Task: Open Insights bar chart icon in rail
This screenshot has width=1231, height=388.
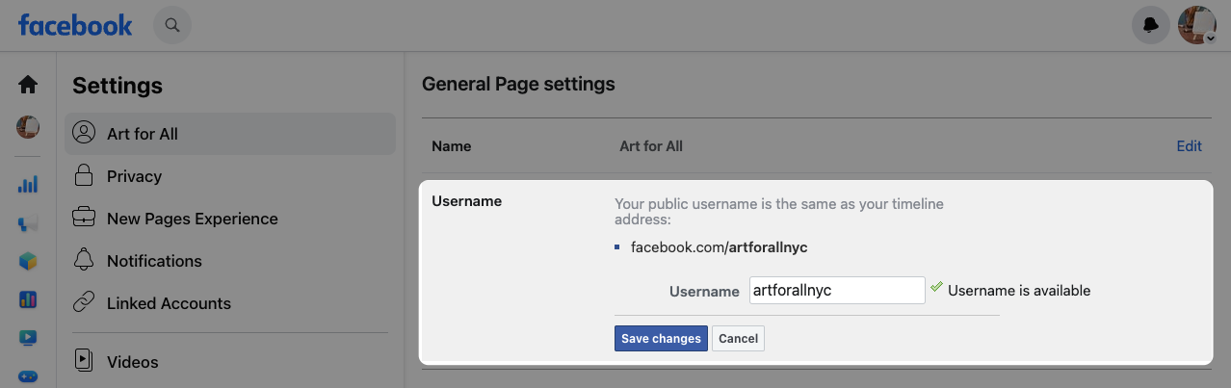Action: point(28,184)
